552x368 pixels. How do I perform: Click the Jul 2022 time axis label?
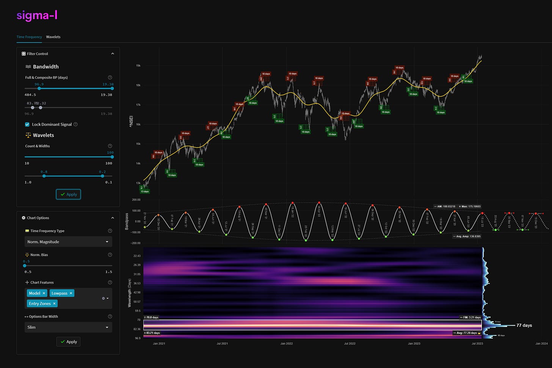(x=350, y=344)
